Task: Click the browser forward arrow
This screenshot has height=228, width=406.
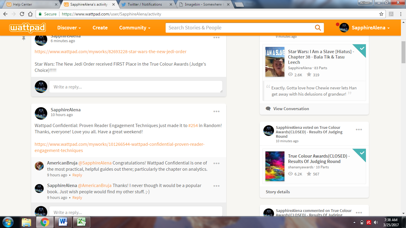Action: pos(14,14)
